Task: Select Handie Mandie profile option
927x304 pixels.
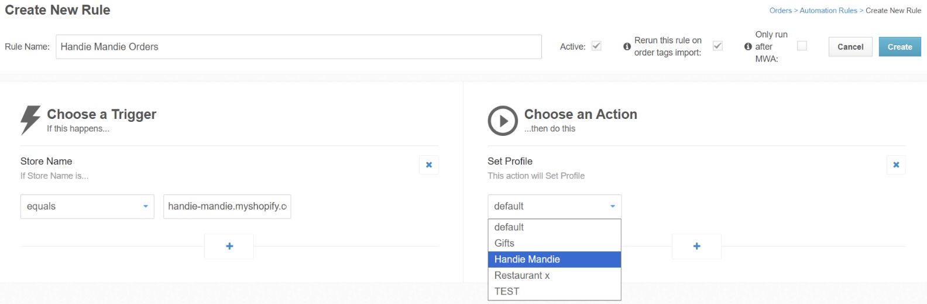Action: [x=554, y=259]
